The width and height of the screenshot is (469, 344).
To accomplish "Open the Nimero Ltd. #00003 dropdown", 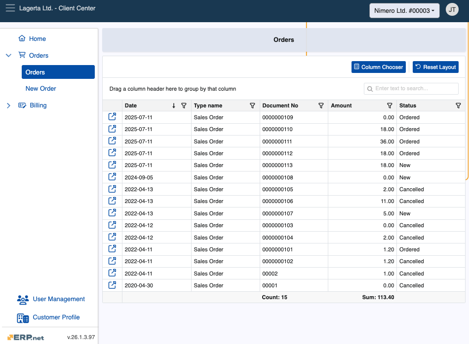I will 404,10.
